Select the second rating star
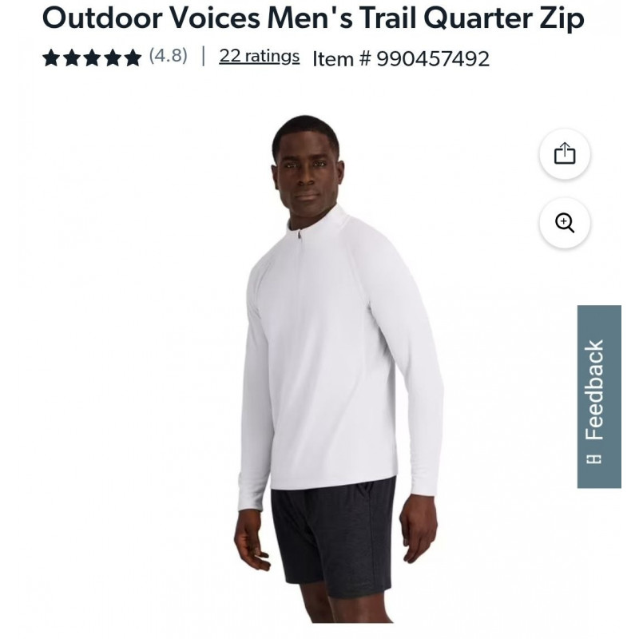Screen dimensions: 639x639 [72, 58]
